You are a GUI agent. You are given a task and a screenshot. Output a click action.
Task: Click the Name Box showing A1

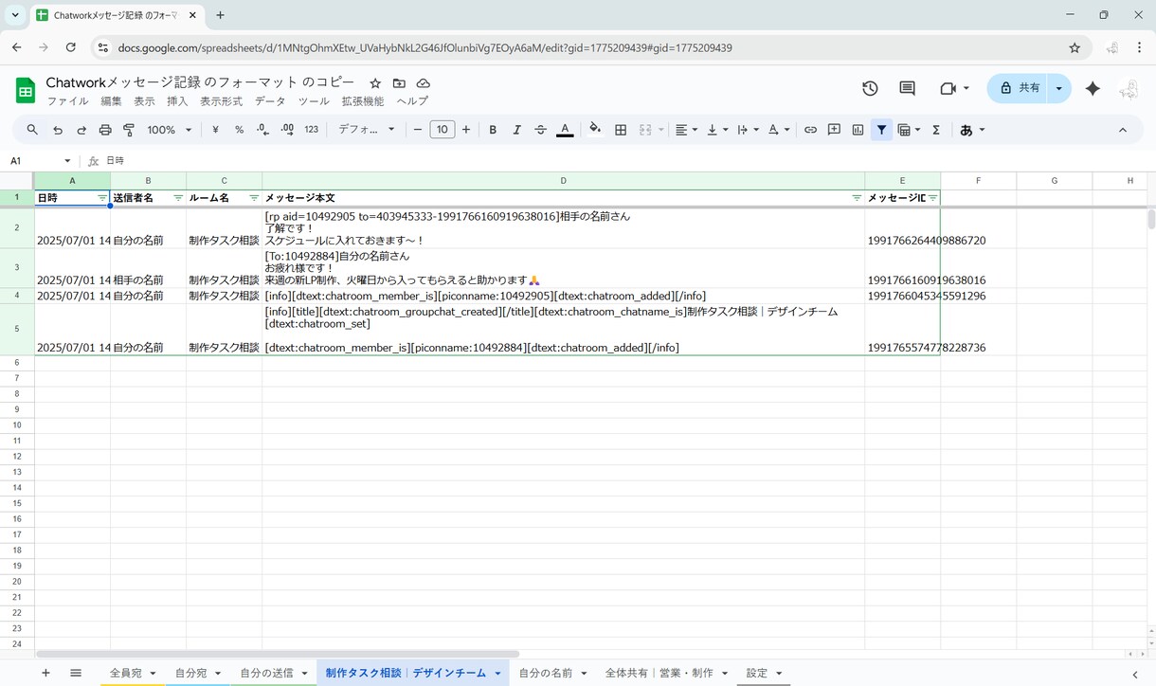coord(40,161)
